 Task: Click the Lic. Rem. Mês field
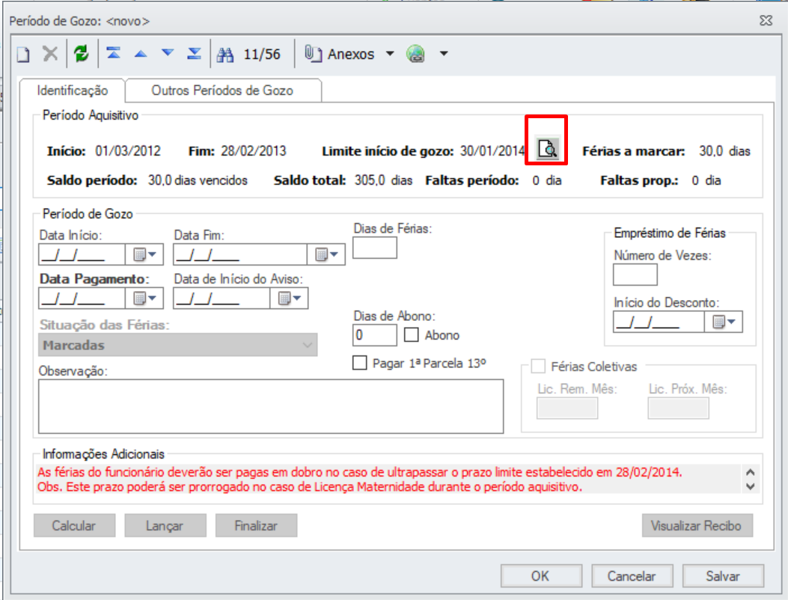[x=567, y=408]
